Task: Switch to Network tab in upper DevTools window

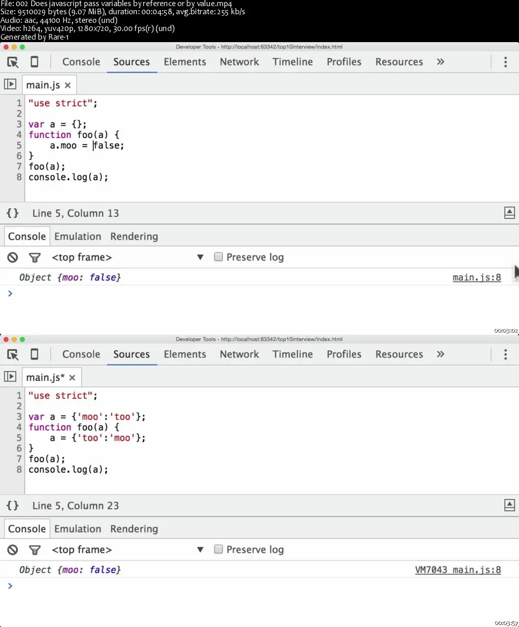Action: pos(239,62)
